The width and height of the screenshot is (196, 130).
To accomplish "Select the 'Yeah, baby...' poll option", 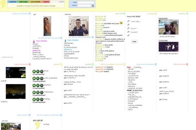I will 128,21.
